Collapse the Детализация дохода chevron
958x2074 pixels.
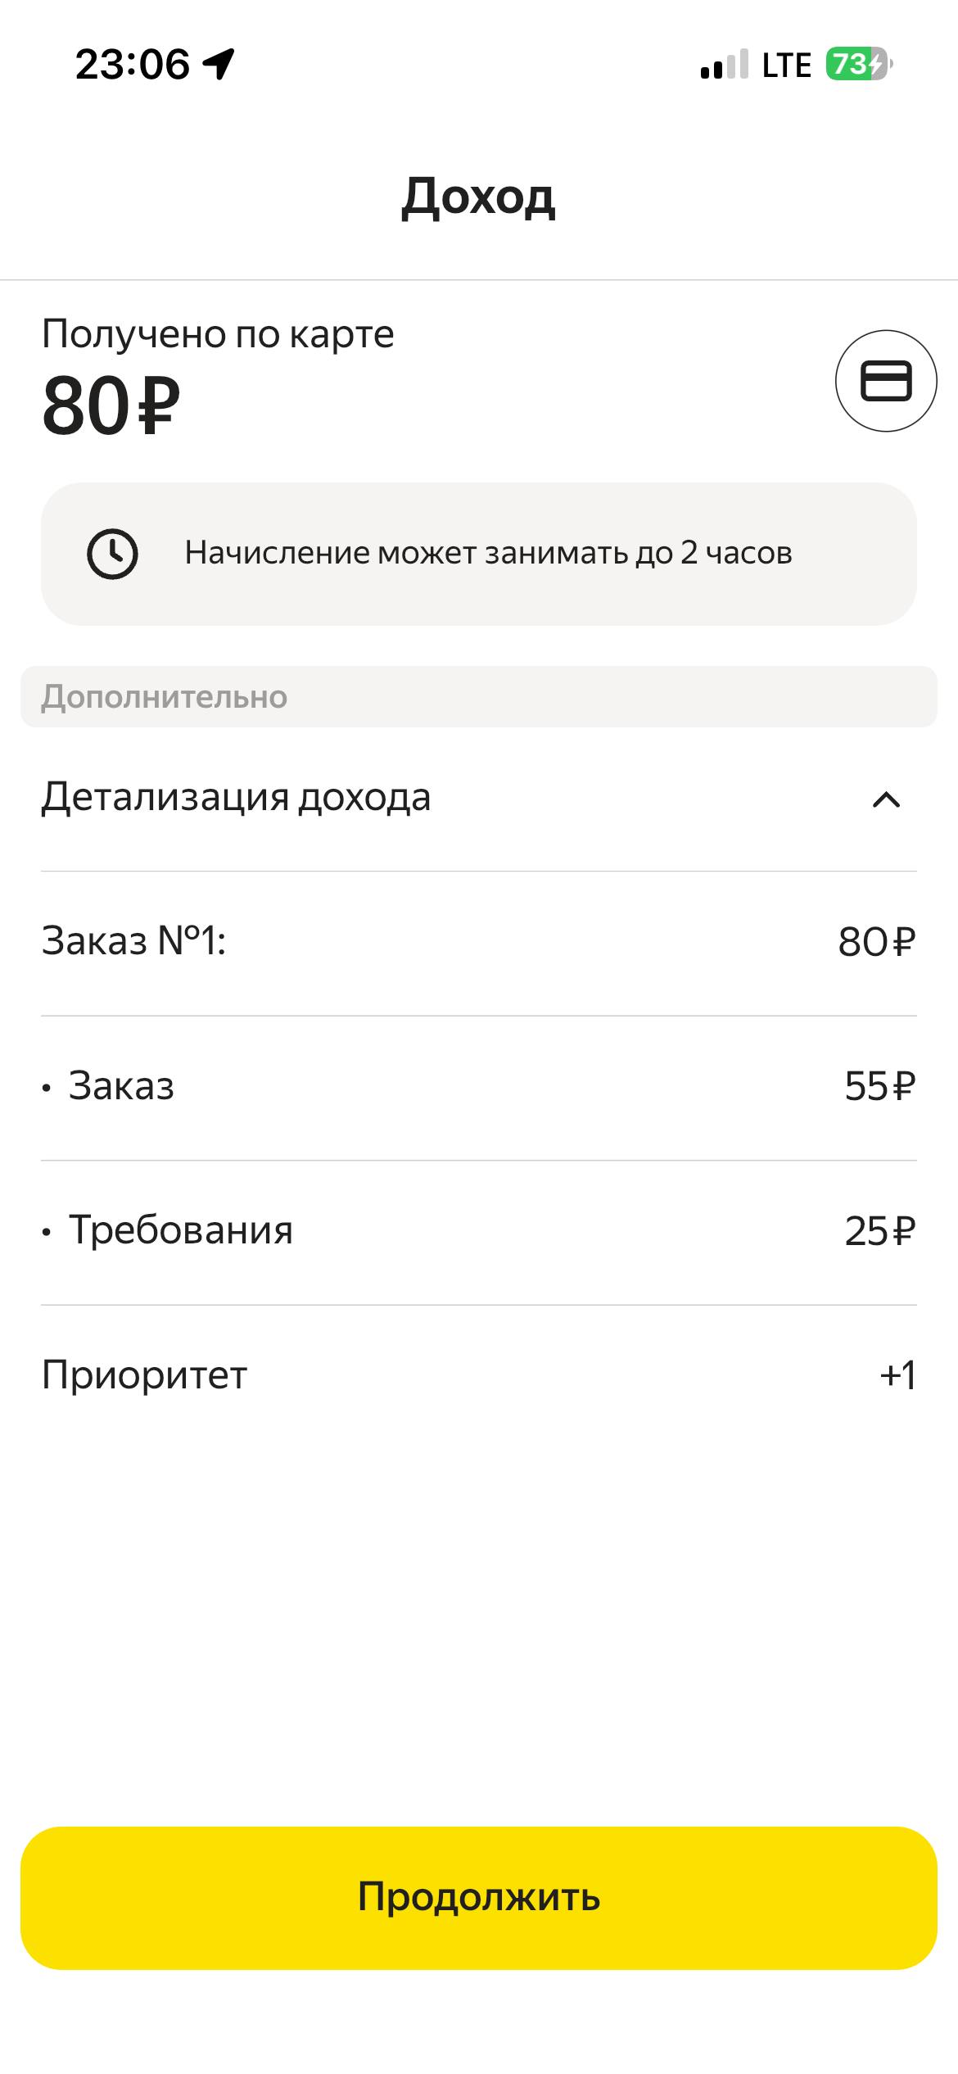pyautogui.click(x=886, y=799)
